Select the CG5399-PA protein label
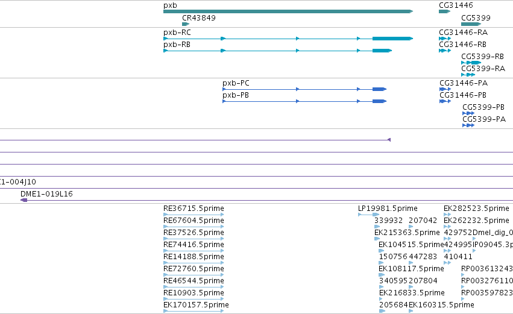513x314 pixels. (484, 119)
